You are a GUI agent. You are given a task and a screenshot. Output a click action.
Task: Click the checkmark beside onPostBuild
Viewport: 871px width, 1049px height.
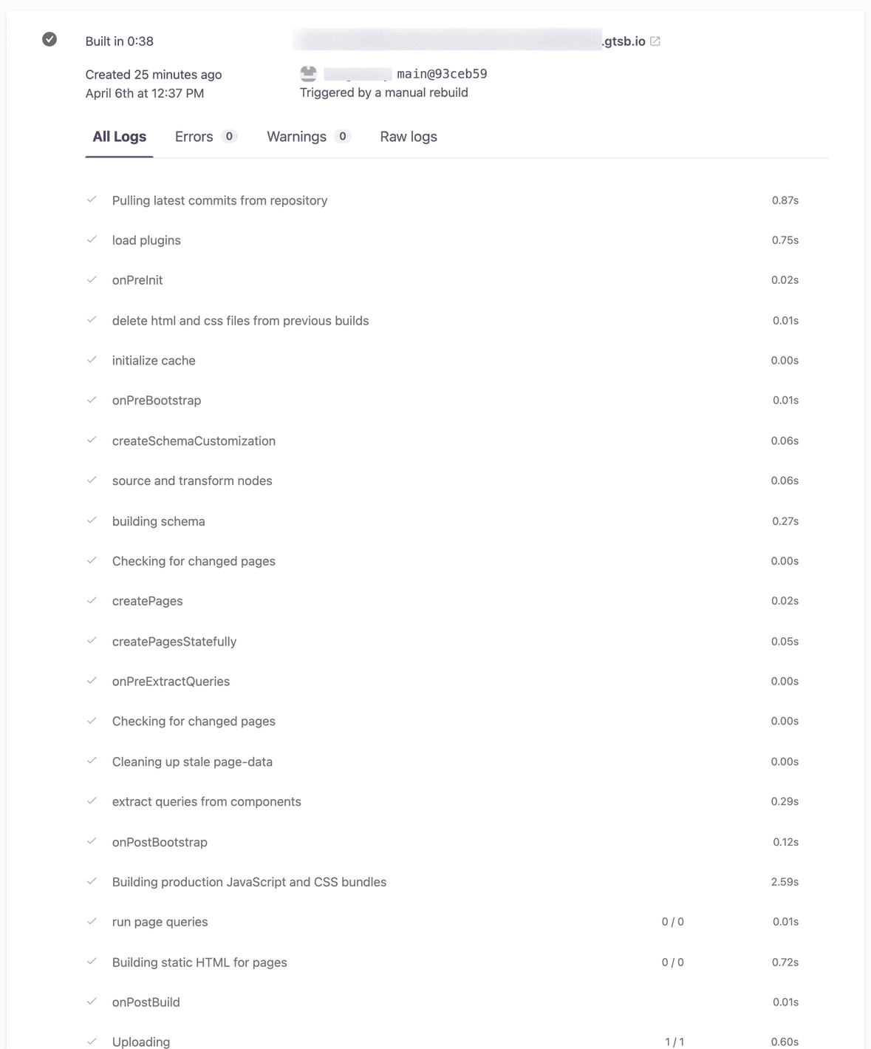(x=92, y=1002)
